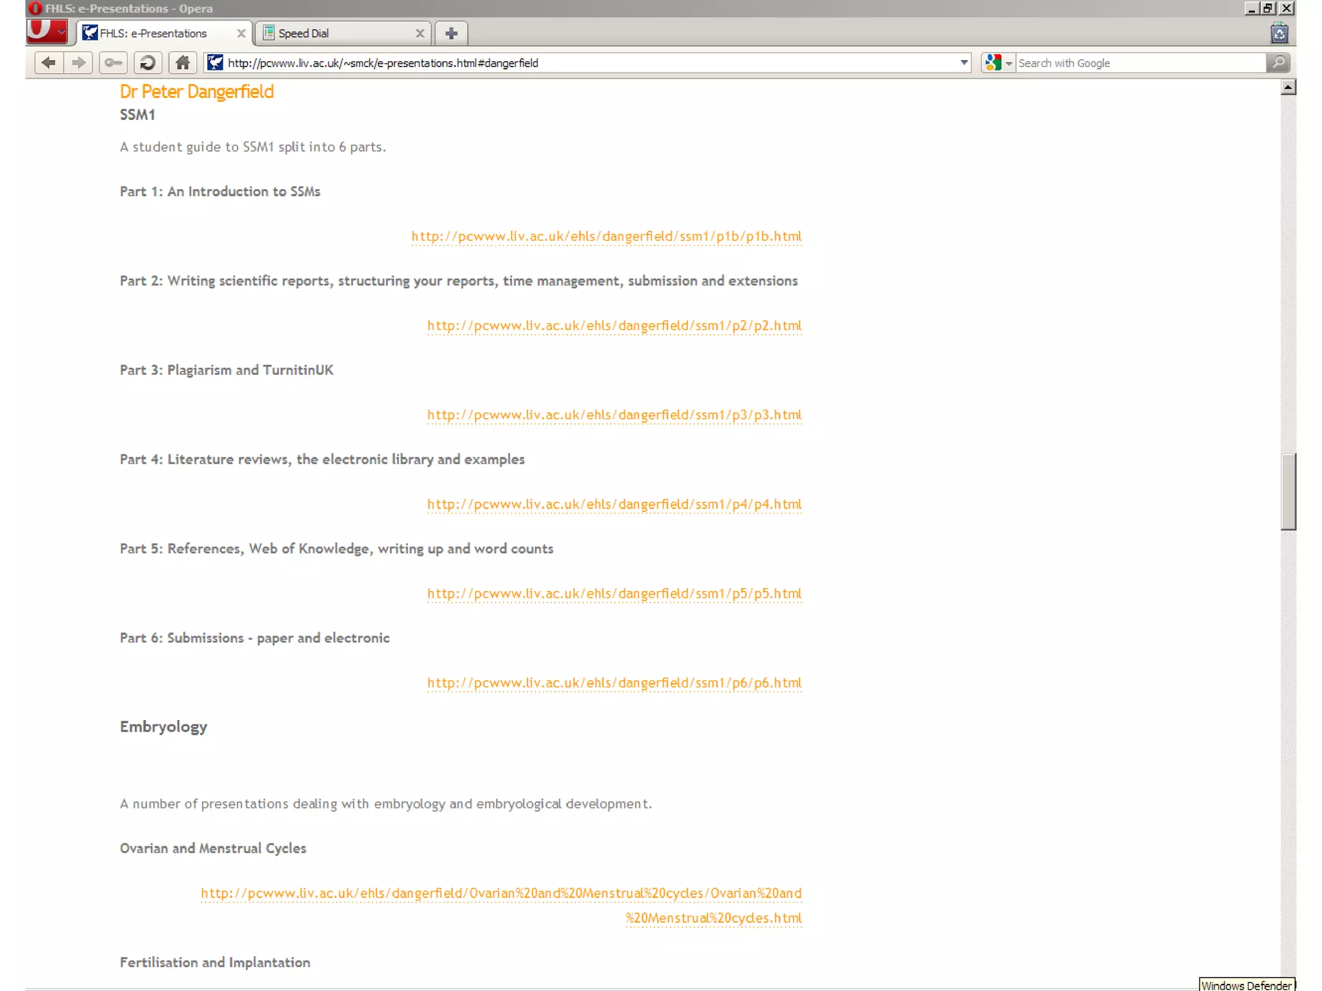Click the Forward navigation arrow
This screenshot has height=991, width=1322.
pos(79,63)
